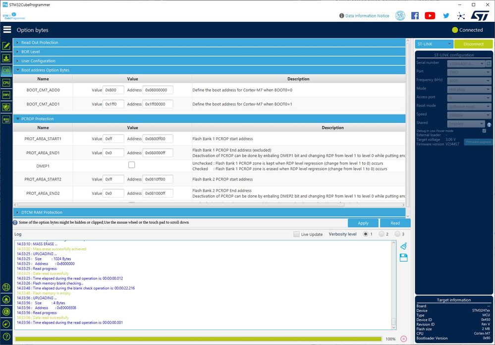Click the Apply button
Screen dimensions: 495x345
pos(363,223)
